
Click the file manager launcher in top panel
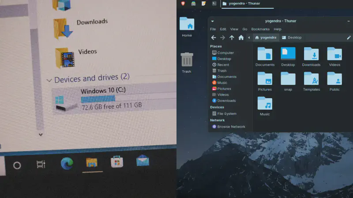tap(193, 4)
